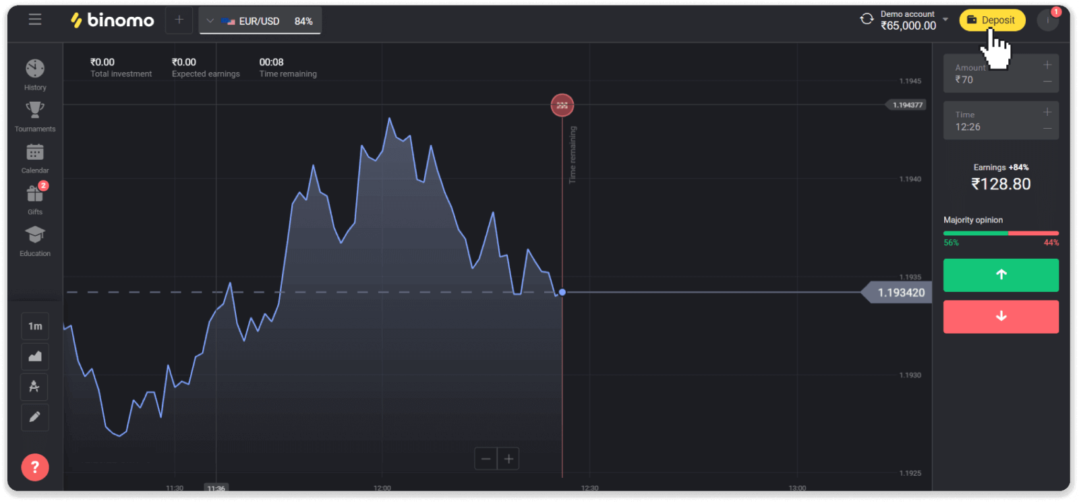Screen dimensions: 1079x502
Task: Change the 1m timeframe selector
Action: [x=35, y=326]
